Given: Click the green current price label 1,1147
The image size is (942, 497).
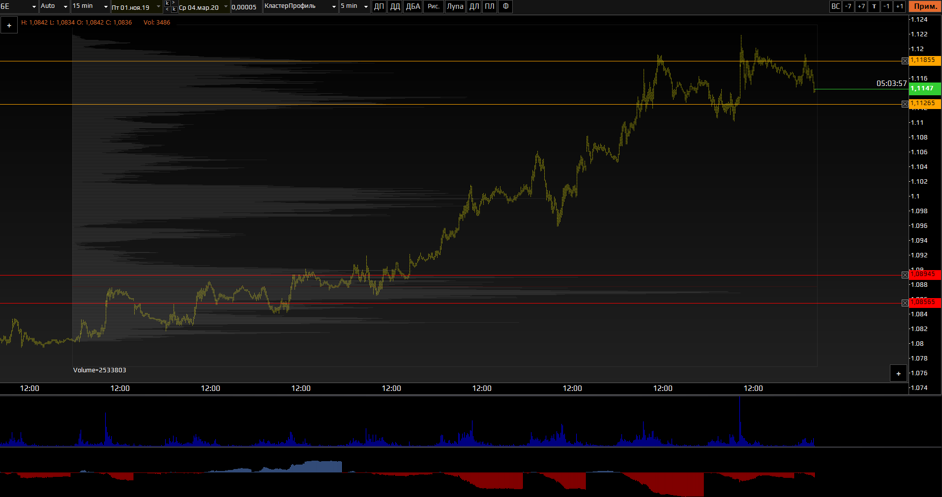Looking at the screenshot, I should (x=925, y=88).
